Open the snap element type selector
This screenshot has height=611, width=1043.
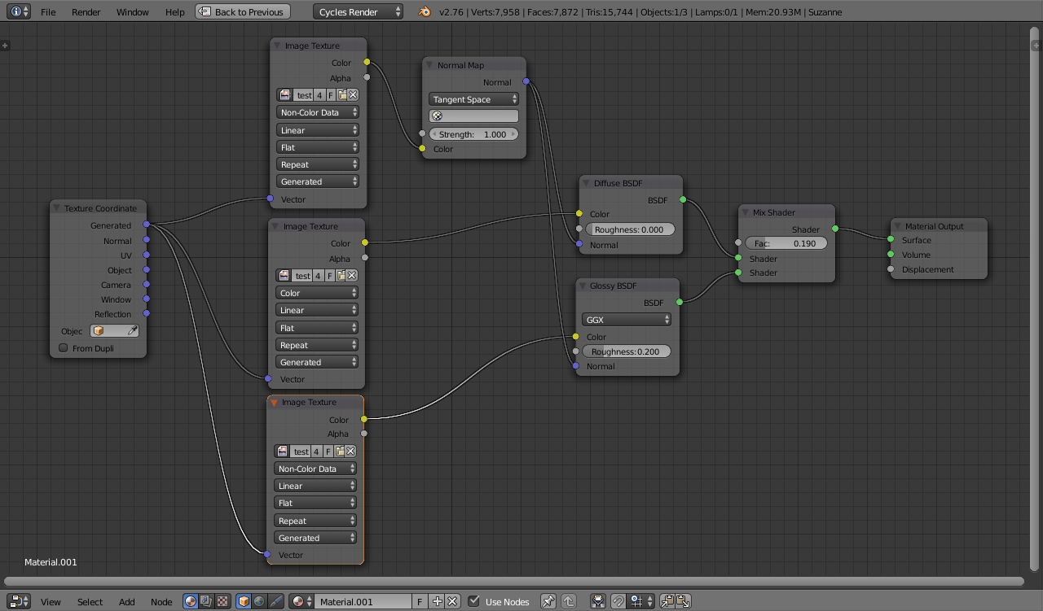click(641, 601)
